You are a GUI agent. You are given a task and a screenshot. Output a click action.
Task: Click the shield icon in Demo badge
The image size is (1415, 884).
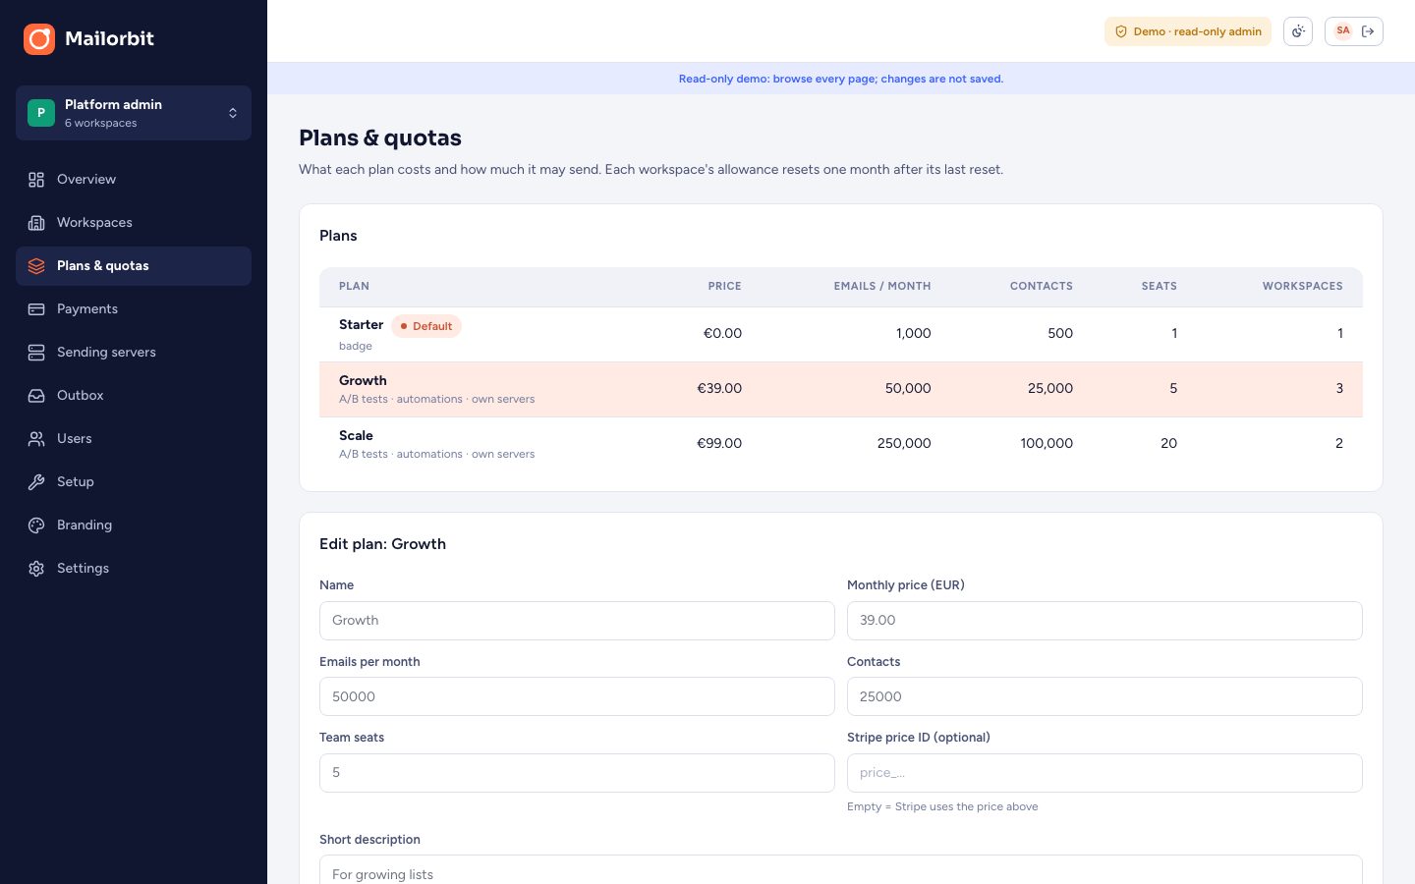(1121, 31)
